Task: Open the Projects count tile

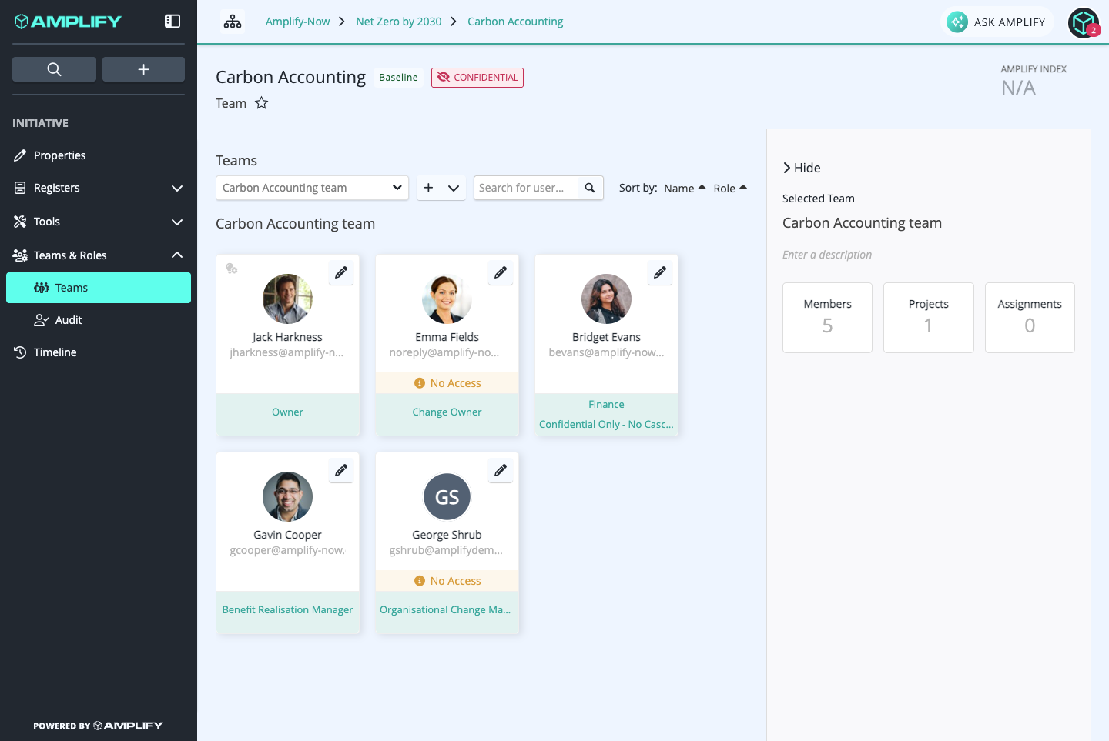Action: [x=929, y=318]
